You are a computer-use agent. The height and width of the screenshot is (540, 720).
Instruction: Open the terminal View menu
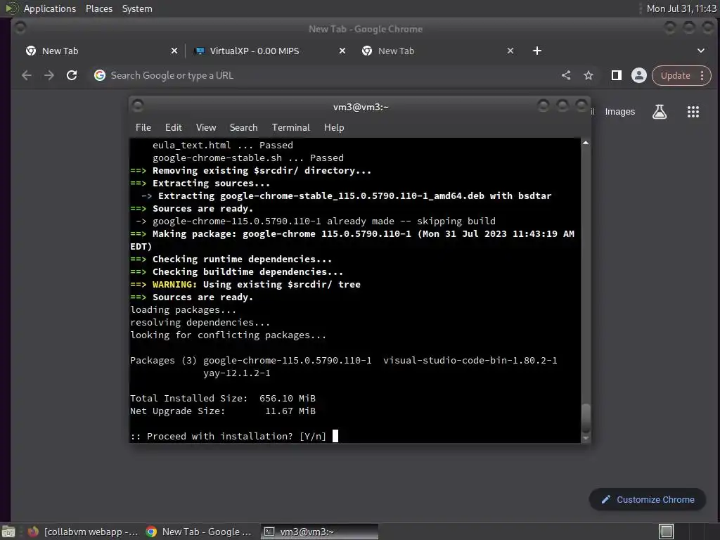206,128
